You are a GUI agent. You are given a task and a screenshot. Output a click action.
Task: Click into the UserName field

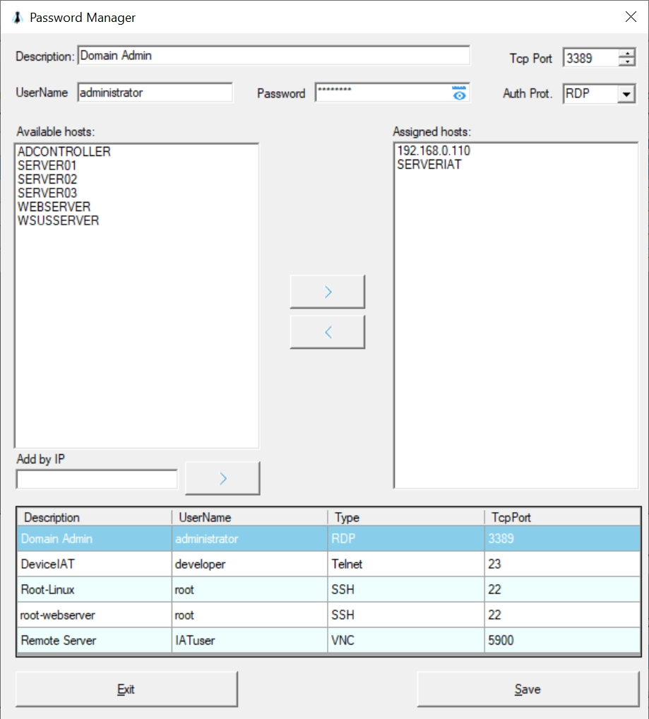click(155, 93)
